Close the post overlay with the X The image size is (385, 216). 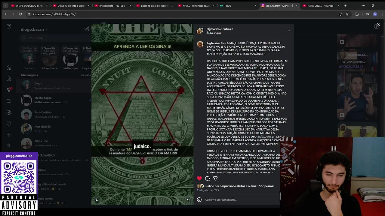click(378, 24)
